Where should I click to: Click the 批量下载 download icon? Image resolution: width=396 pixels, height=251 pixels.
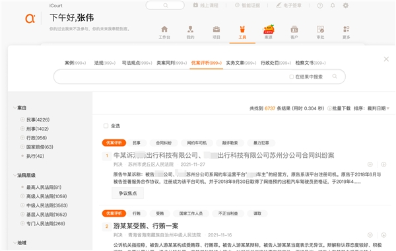coord(329,108)
